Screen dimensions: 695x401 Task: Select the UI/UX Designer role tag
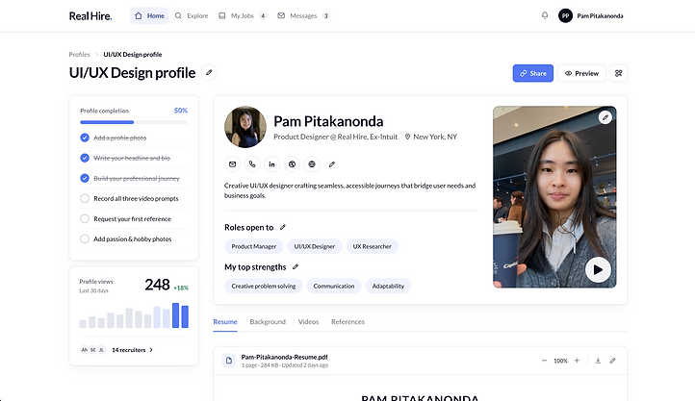point(315,246)
